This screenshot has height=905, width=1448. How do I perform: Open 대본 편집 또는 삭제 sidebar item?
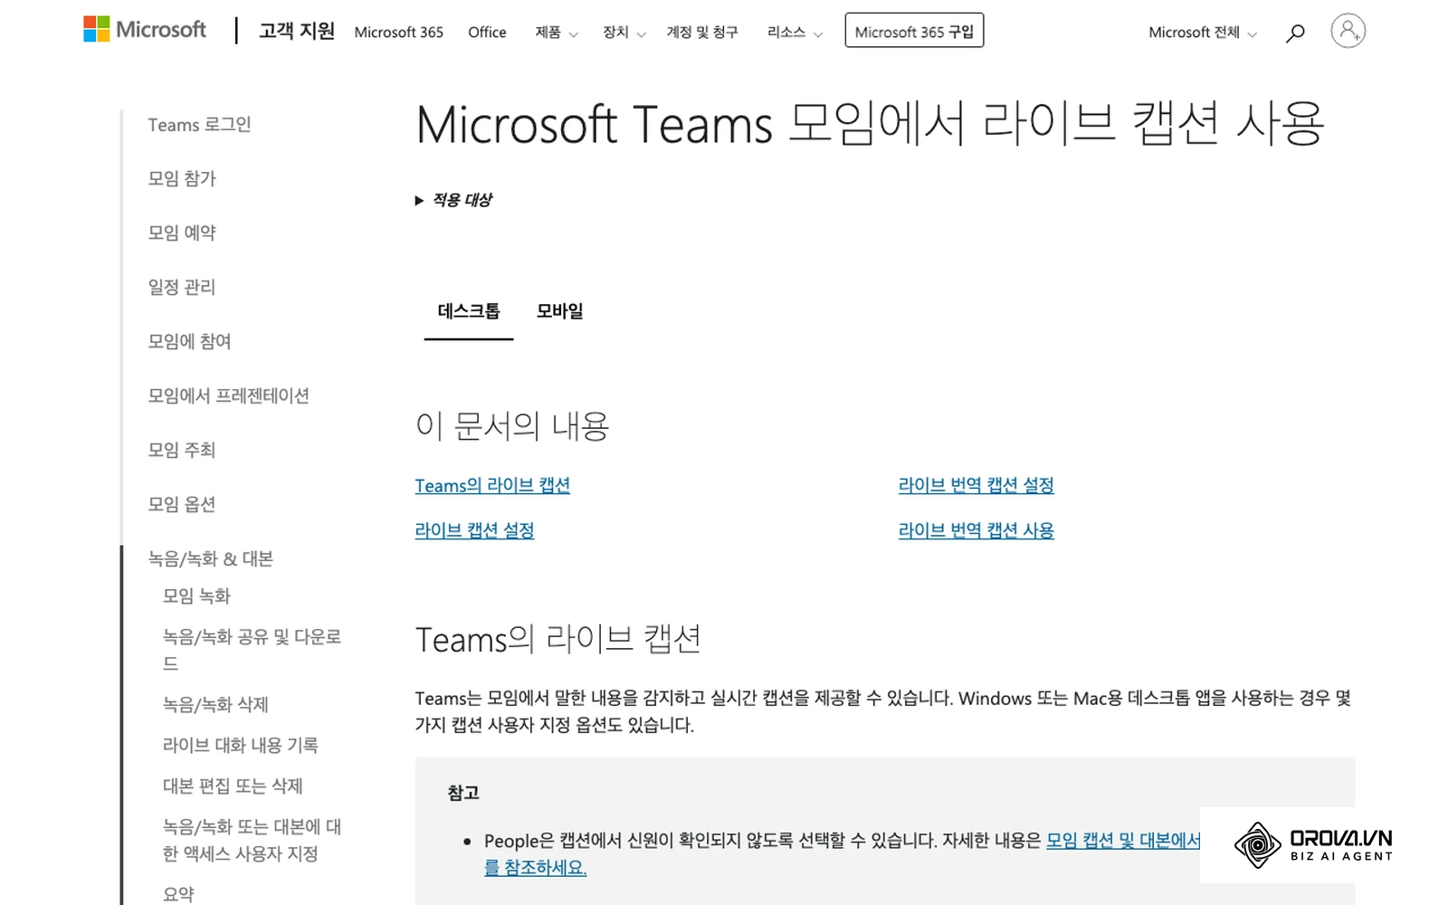click(x=233, y=786)
